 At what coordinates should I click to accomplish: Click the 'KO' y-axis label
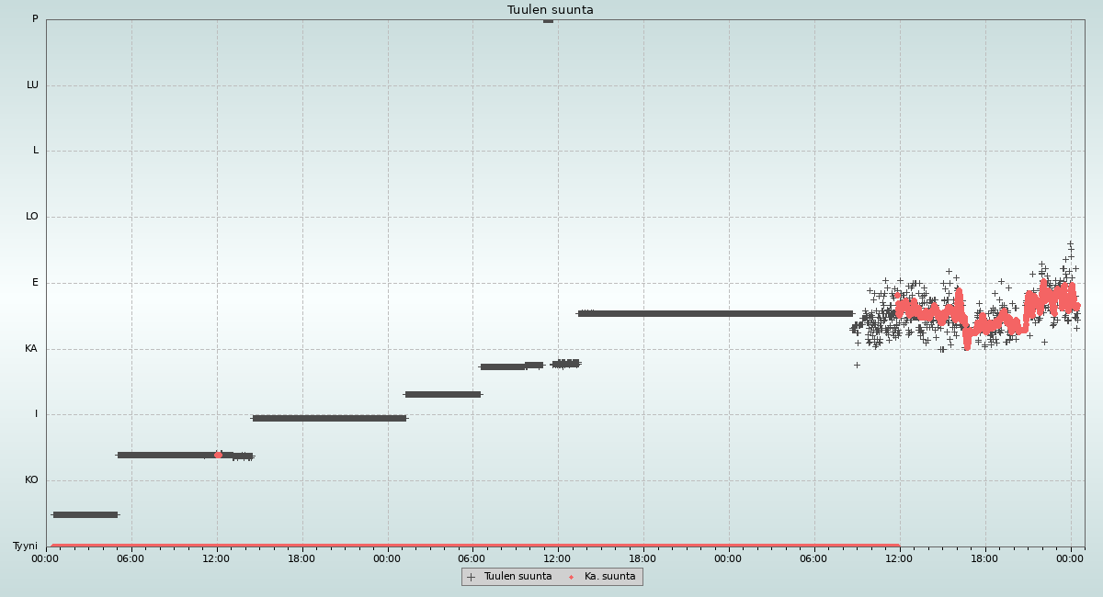point(31,480)
